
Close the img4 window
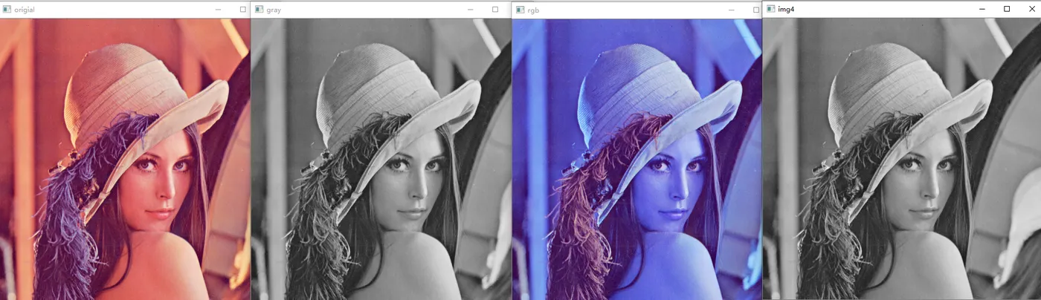[1031, 9]
